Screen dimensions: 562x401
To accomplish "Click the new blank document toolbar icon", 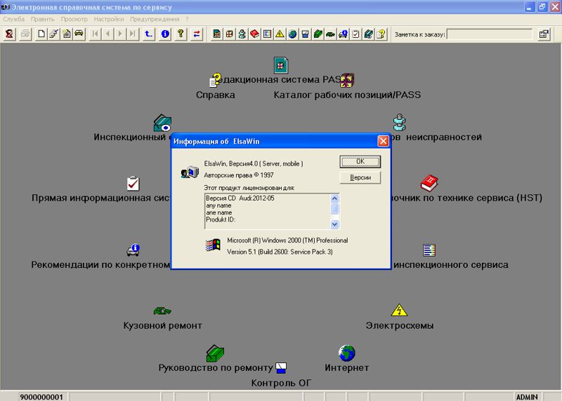I will (41, 34).
